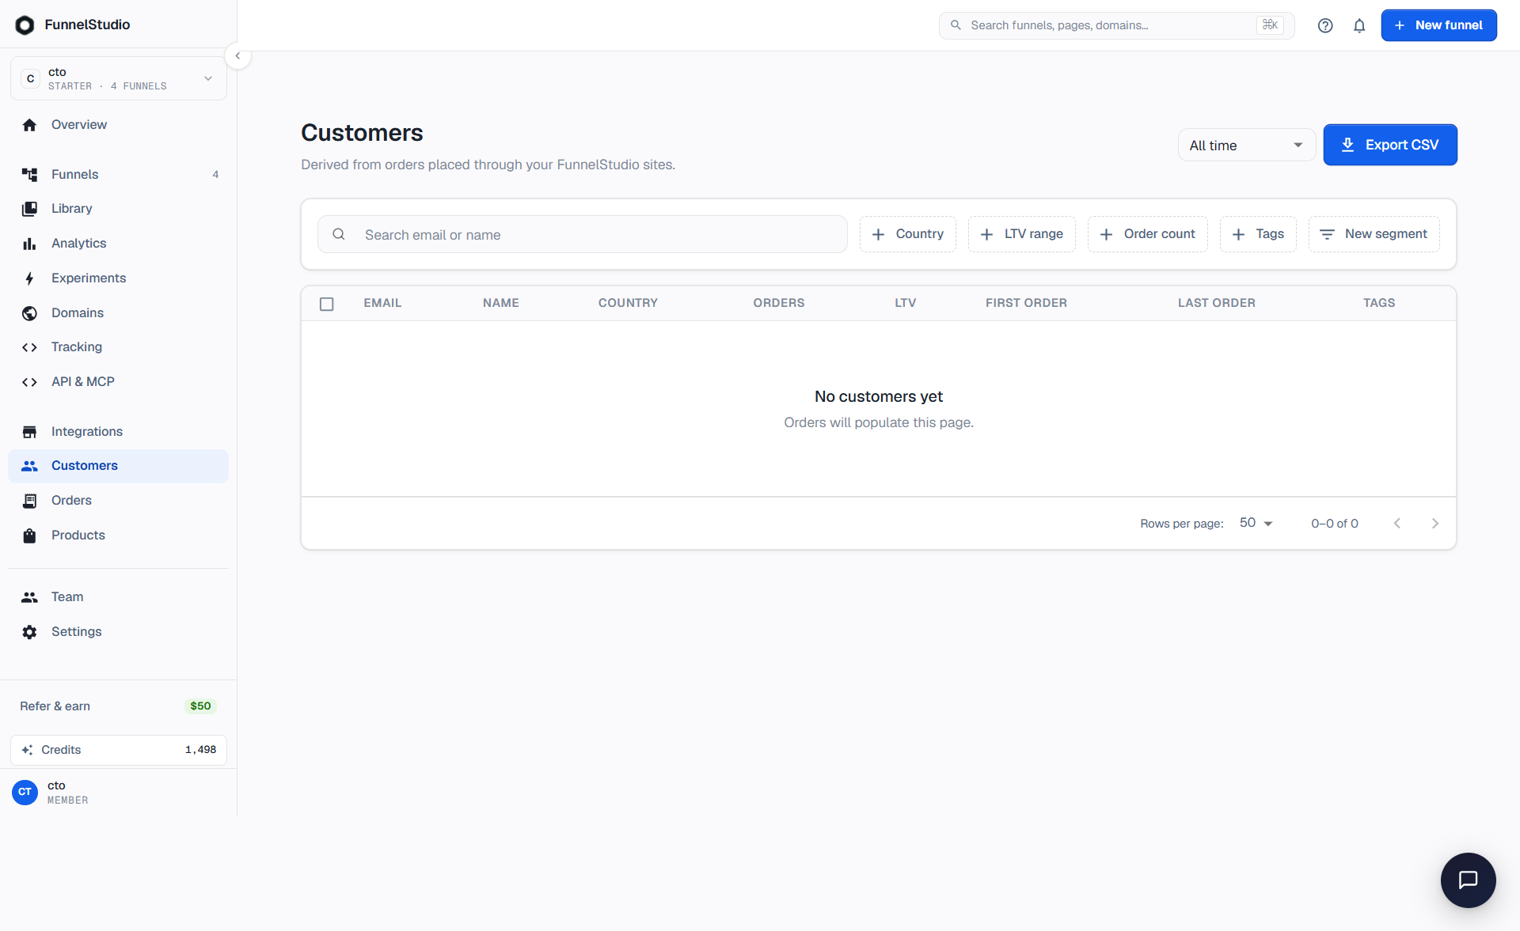
Task: Click the Domains globe icon
Action: 29,313
